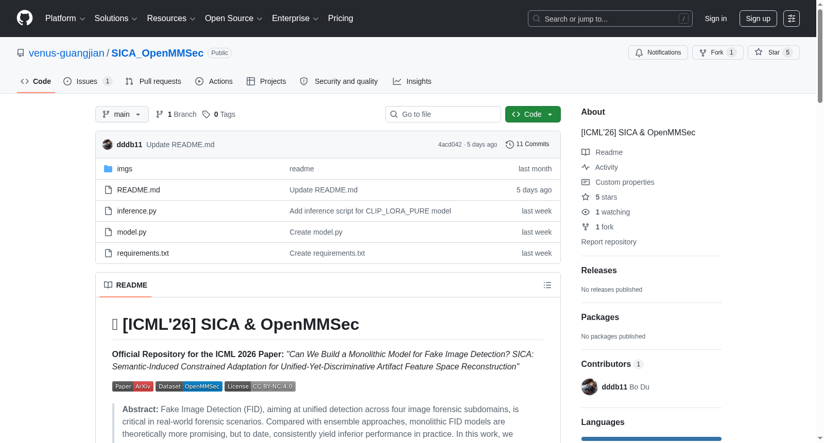Click the star icon beside 5 stars
This screenshot has width=824, height=443.
point(586,197)
